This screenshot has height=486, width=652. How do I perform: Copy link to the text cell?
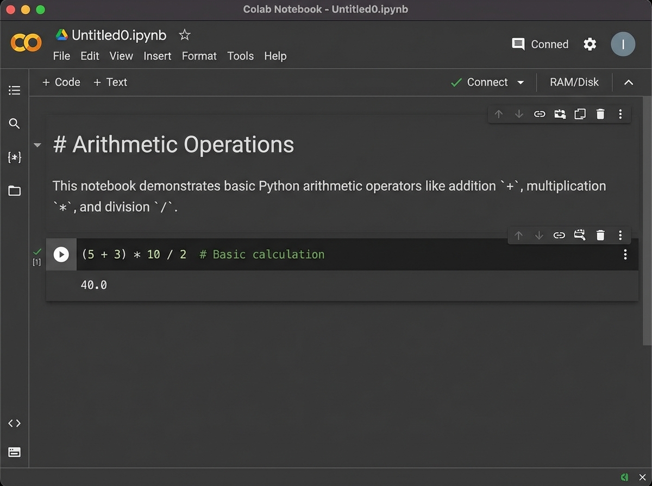coord(540,114)
